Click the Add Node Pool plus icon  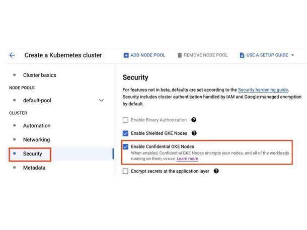126,55
